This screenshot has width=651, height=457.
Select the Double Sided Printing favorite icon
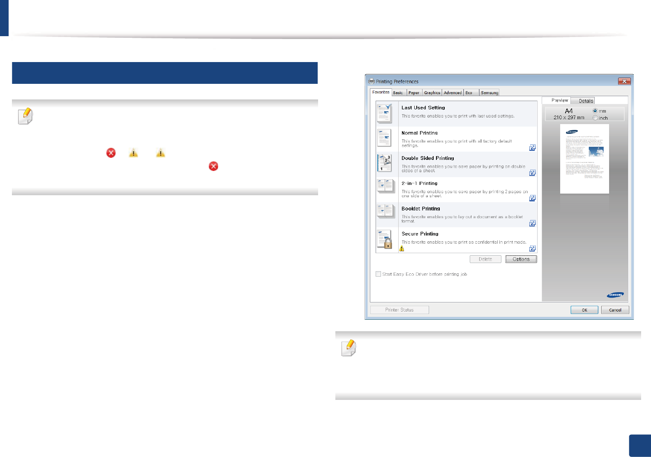[x=384, y=163]
